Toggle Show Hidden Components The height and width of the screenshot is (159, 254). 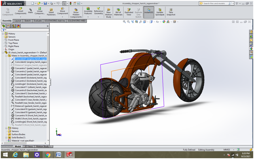tap(76, 13)
